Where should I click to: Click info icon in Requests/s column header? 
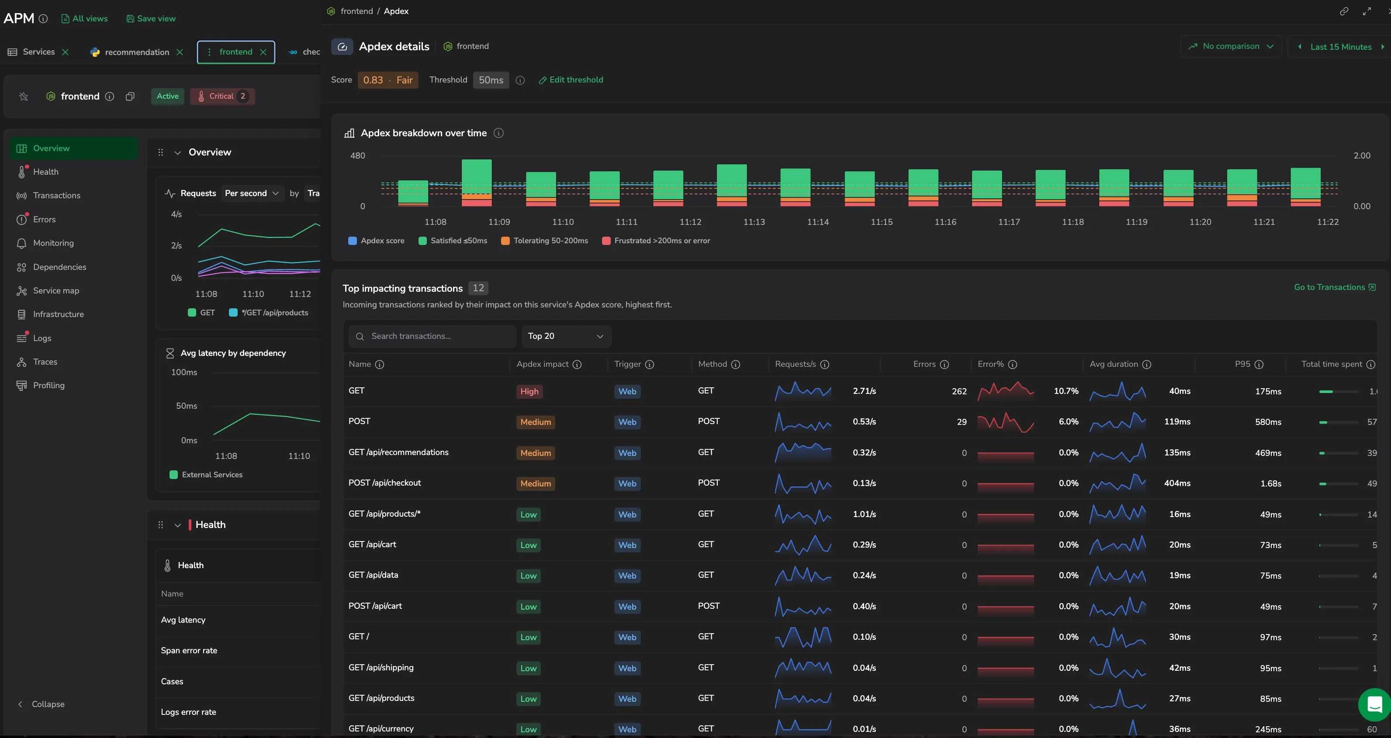pos(824,364)
